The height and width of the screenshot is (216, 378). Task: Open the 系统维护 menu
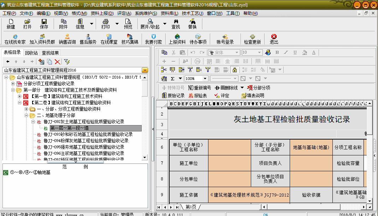point(146,13)
